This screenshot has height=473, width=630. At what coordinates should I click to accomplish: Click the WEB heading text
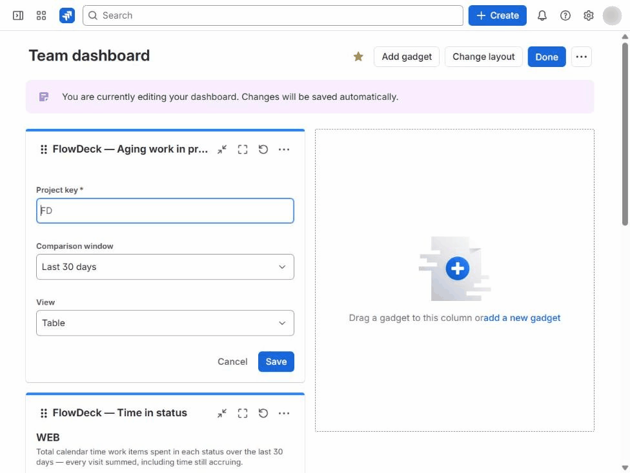(48, 438)
